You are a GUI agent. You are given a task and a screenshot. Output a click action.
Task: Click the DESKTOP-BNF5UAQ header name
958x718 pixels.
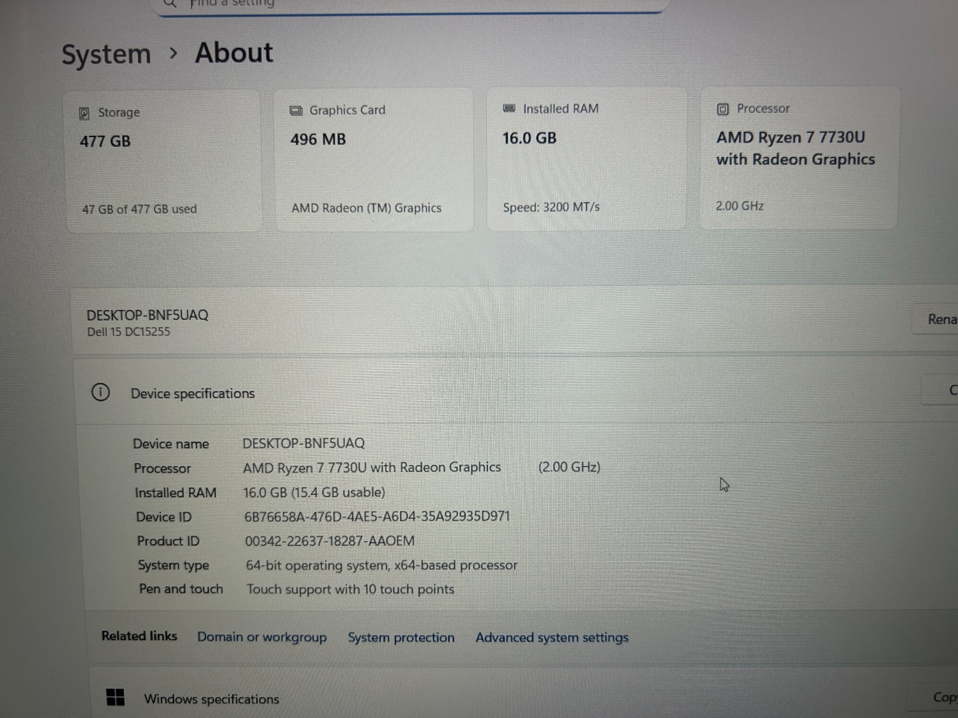pos(147,315)
